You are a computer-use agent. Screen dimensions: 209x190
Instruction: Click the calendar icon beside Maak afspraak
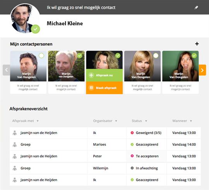pyautogui.click(x=91, y=88)
